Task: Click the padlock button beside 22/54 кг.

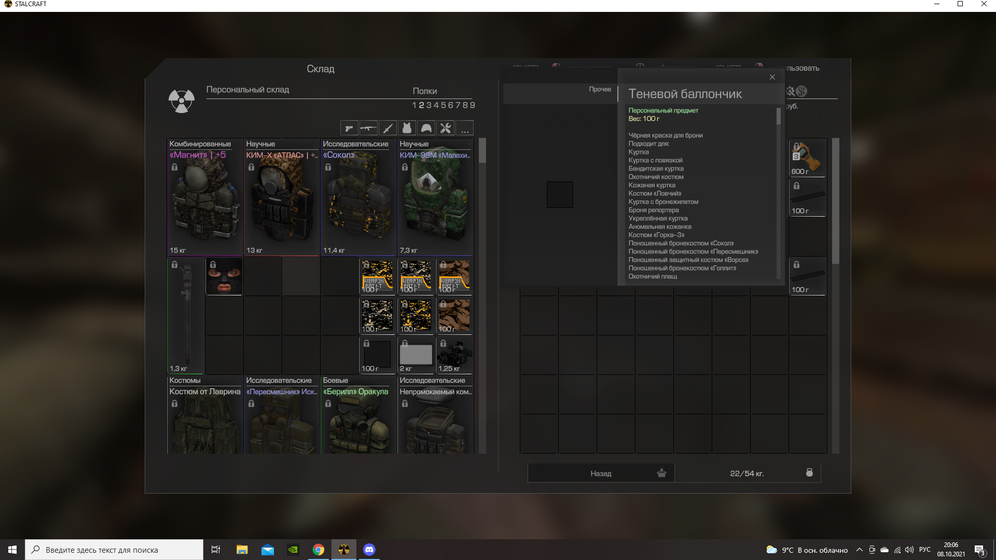Action: click(x=809, y=472)
